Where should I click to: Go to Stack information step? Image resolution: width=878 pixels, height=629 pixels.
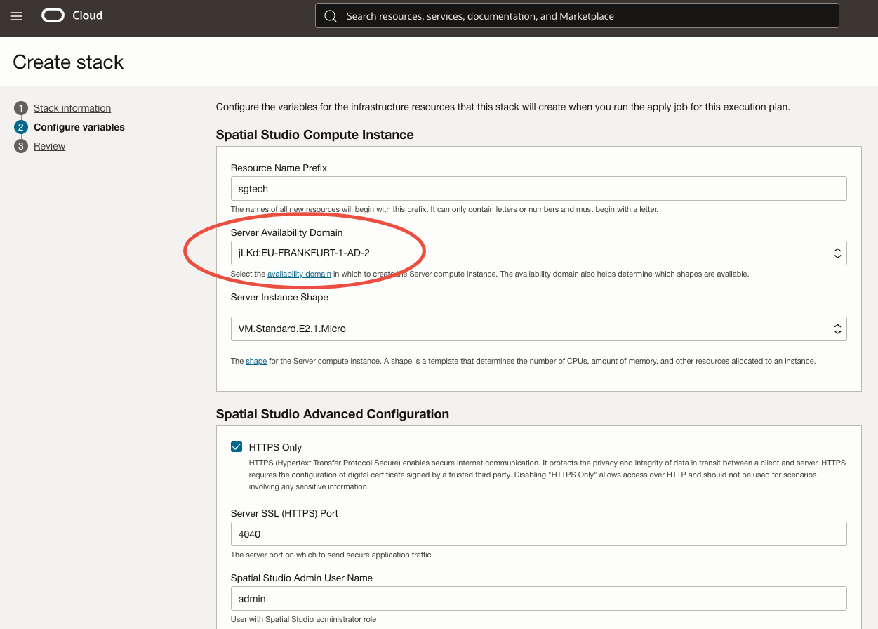coord(72,108)
